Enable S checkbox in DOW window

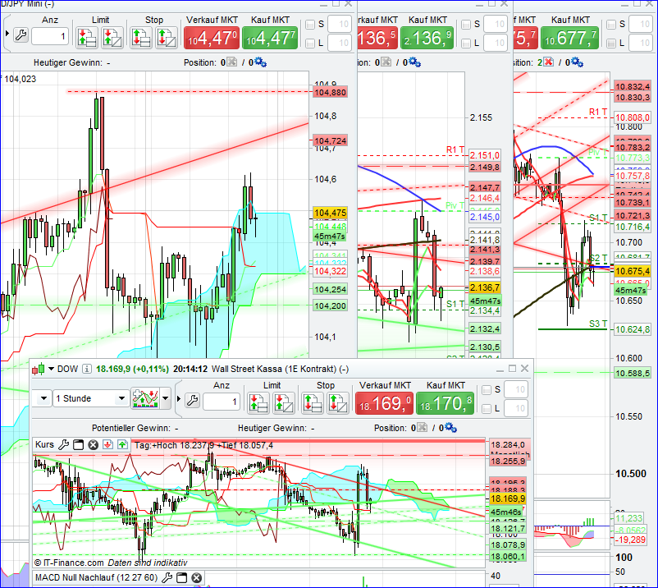tap(487, 390)
